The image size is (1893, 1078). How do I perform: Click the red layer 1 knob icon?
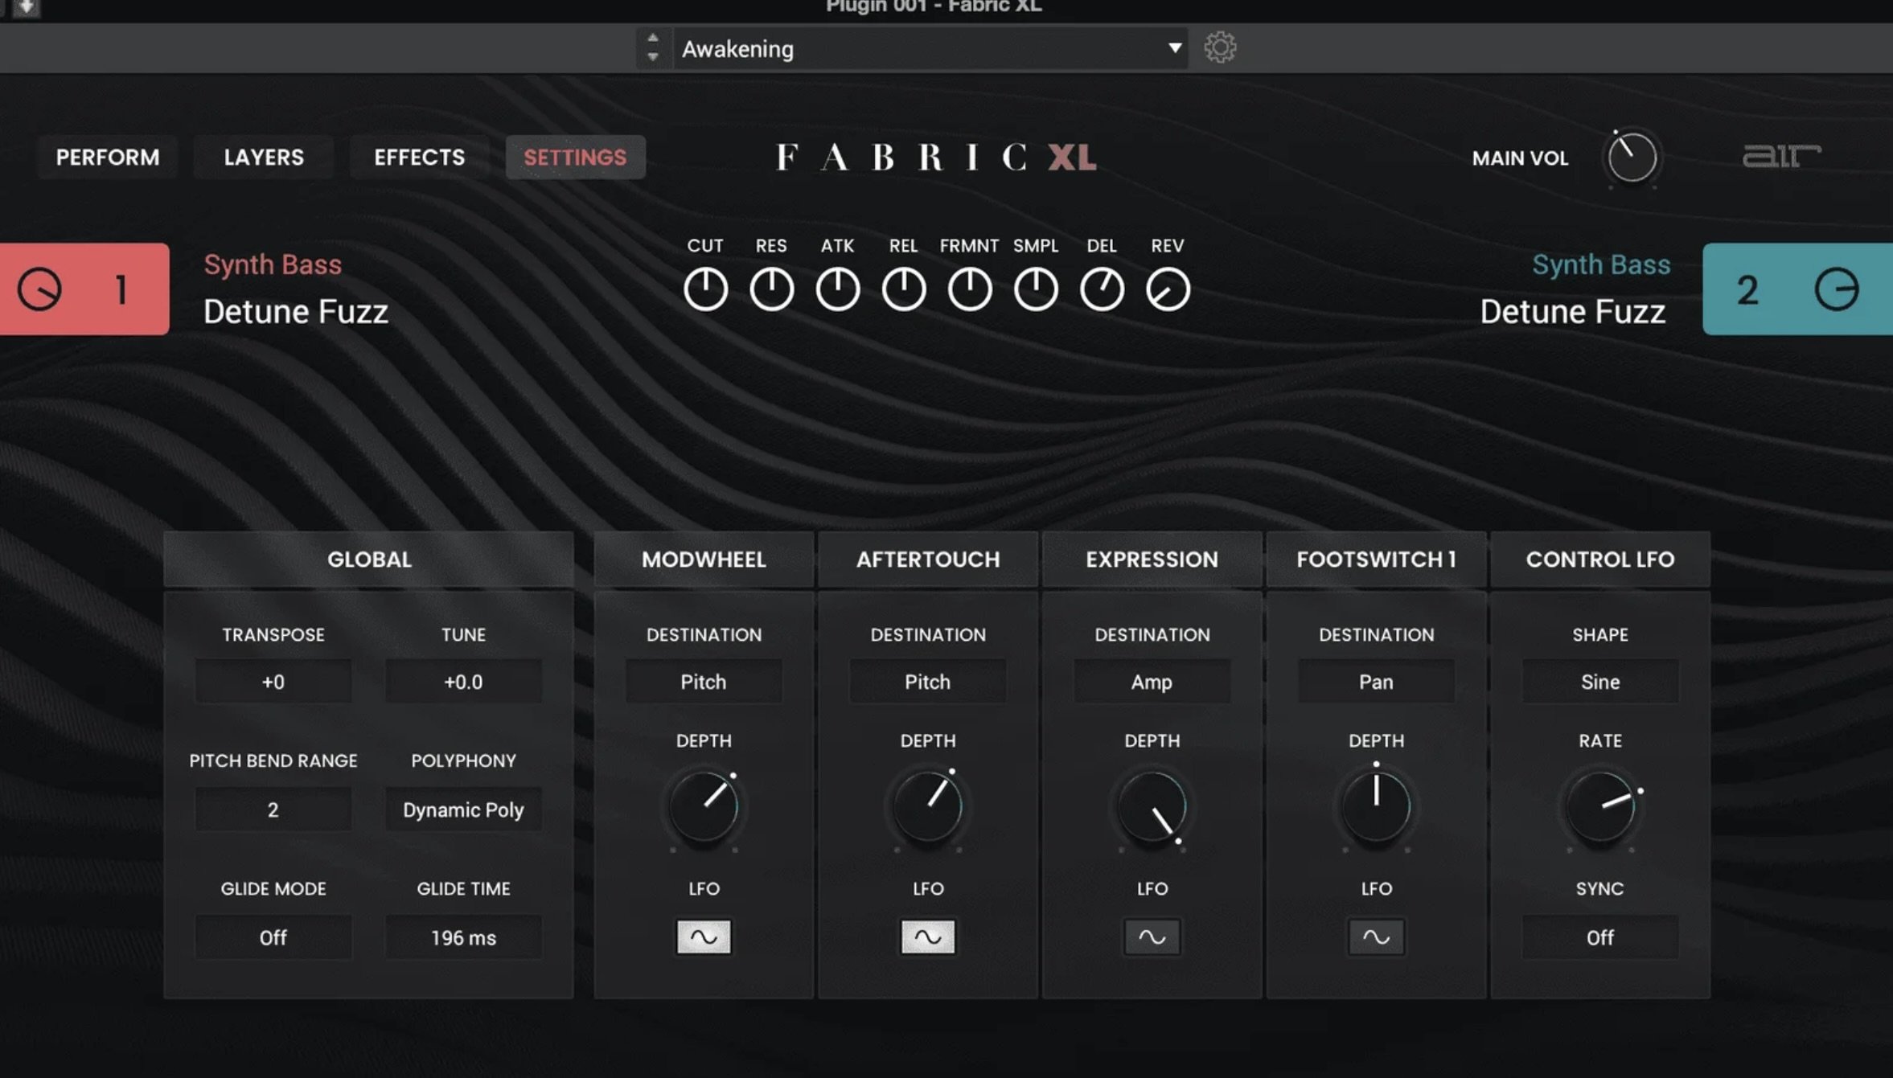tap(40, 289)
